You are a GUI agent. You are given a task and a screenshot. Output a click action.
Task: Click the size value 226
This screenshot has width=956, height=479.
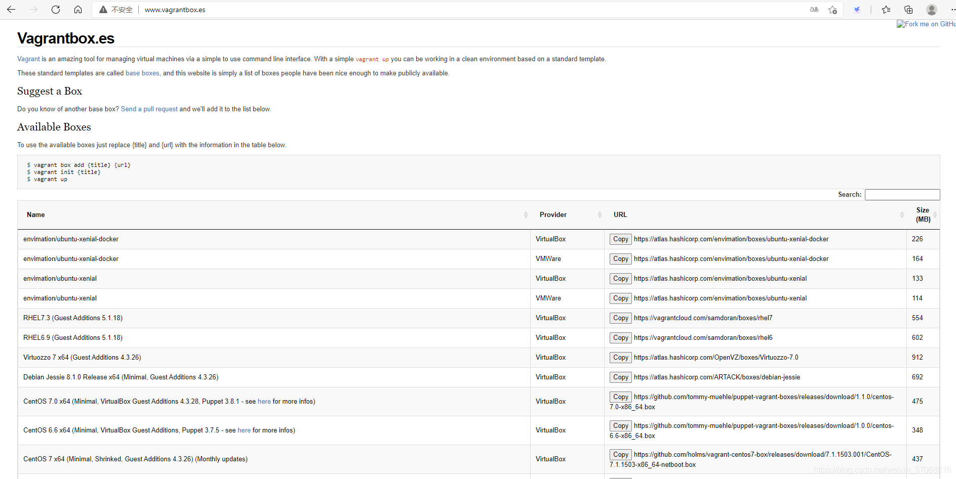(918, 239)
